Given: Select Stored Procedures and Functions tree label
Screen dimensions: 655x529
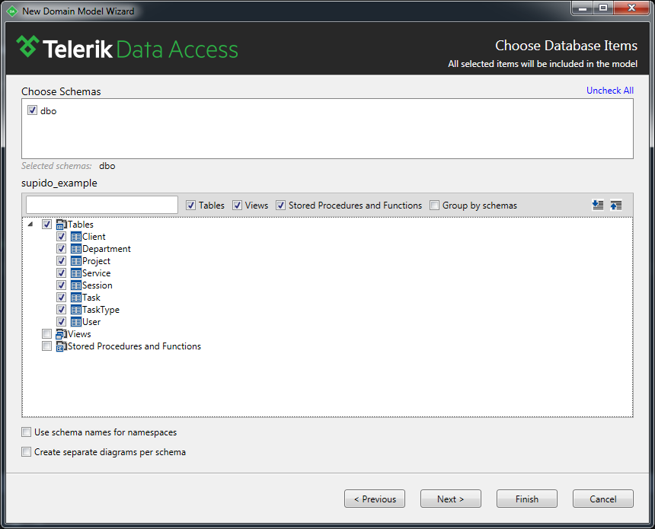Looking at the screenshot, I should [134, 346].
